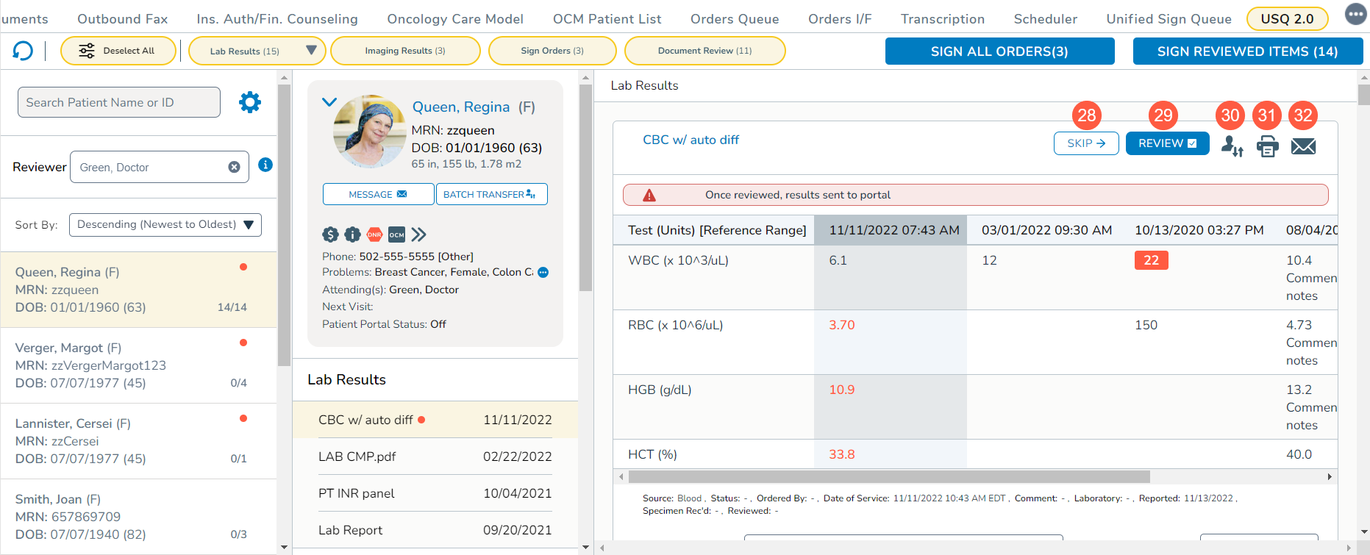Toggle the Sign Orders filter
The height and width of the screenshot is (555, 1370).
(x=552, y=51)
